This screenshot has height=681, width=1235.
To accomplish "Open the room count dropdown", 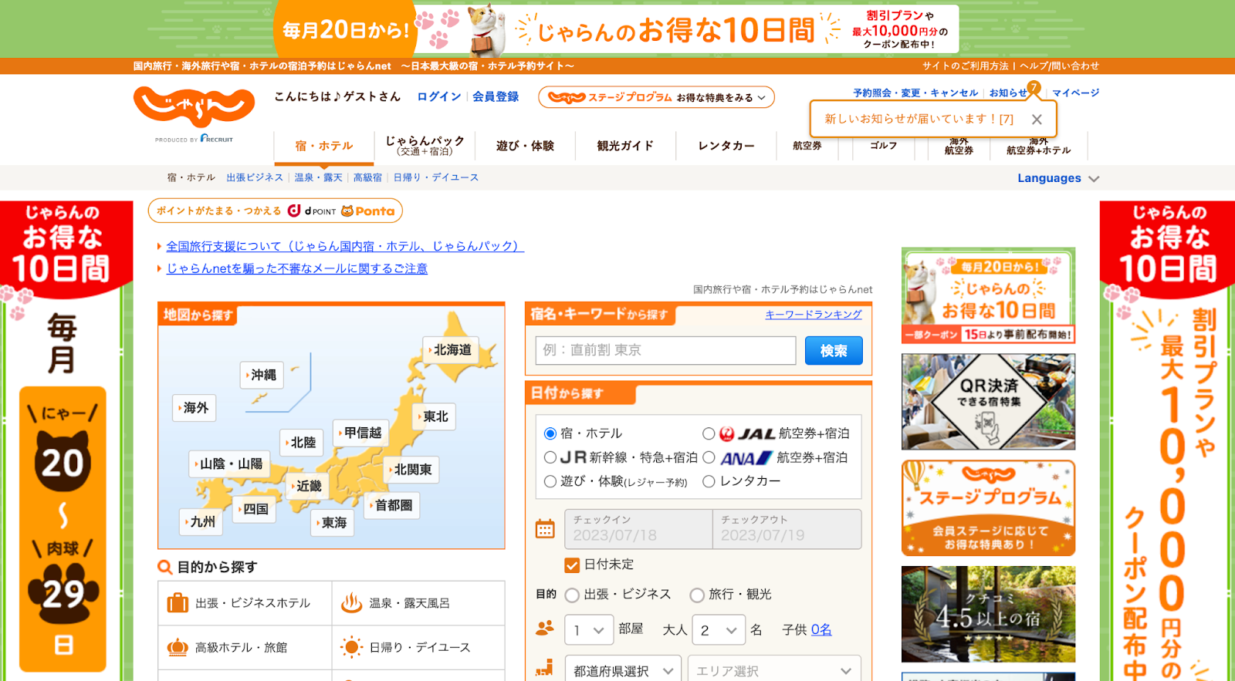I will (589, 630).
